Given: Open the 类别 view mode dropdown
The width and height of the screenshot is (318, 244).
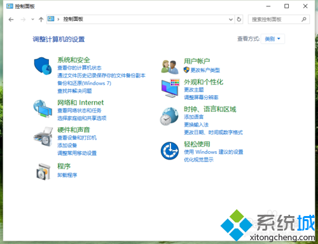Looking at the screenshot, I should click(273, 39).
